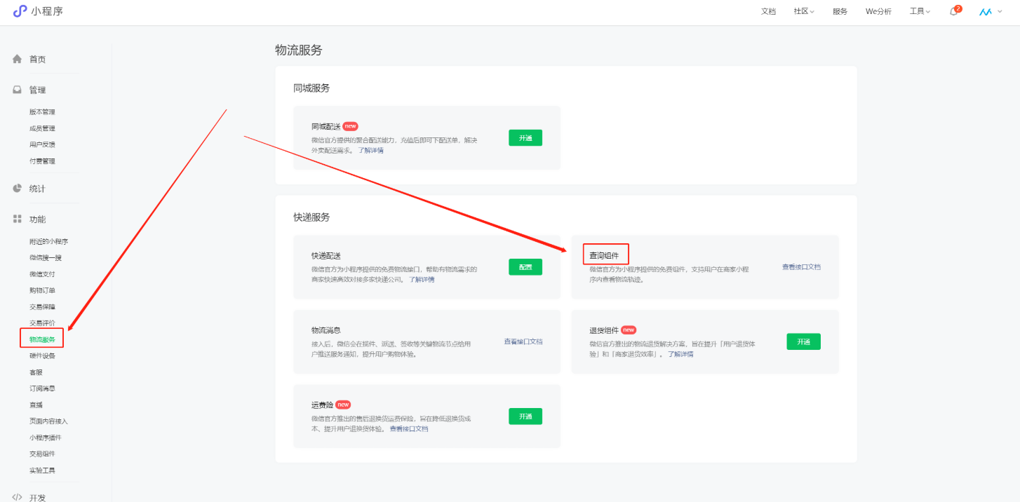This screenshot has height=502, width=1020.
Task: Open 查看接口文档 link for 查询组件
Action: pyautogui.click(x=801, y=267)
